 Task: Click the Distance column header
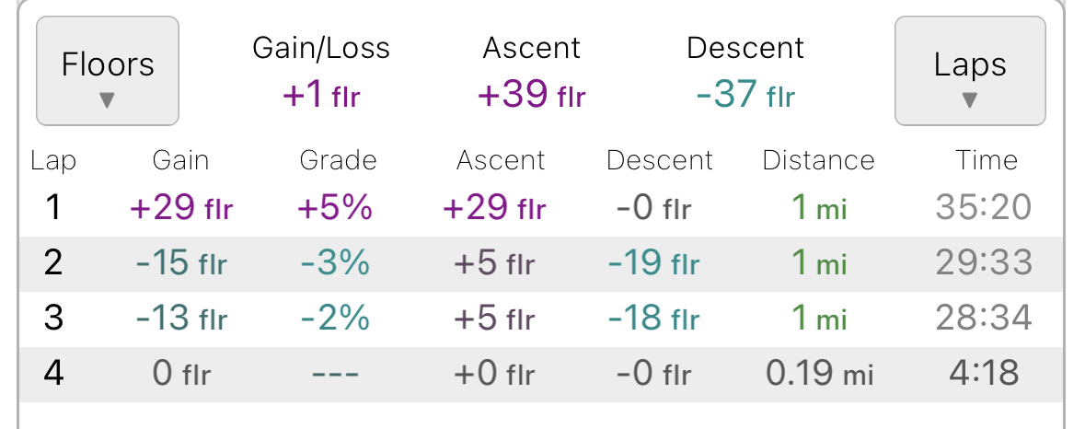pyautogui.click(x=818, y=160)
